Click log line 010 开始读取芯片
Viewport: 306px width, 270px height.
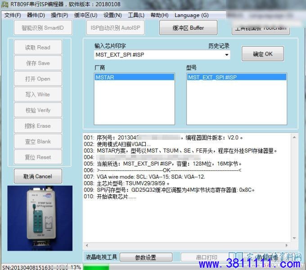coord(110,196)
